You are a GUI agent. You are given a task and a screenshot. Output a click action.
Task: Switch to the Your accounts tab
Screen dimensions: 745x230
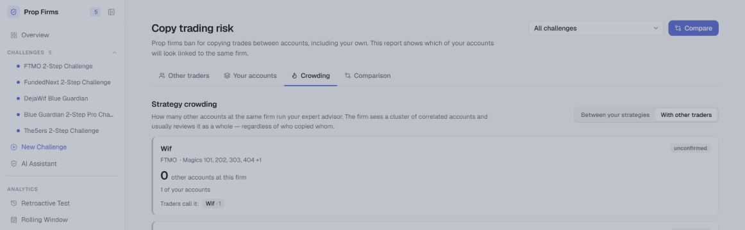[x=251, y=76]
